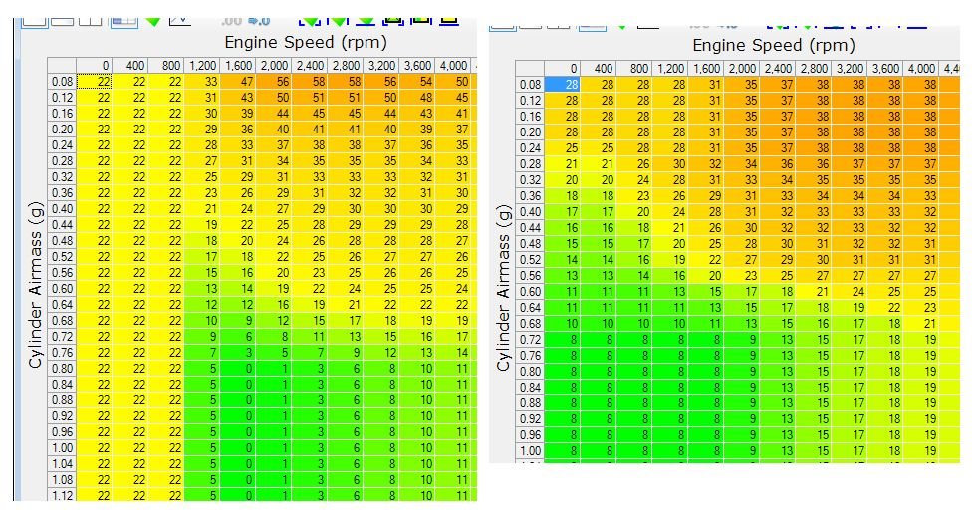
Task: Select left table cell at 0.80 g and 1,600 rpm
Action: coord(238,369)
